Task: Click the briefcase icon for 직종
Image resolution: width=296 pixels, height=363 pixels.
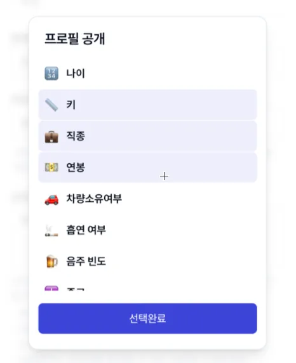Action: point(51,136)
